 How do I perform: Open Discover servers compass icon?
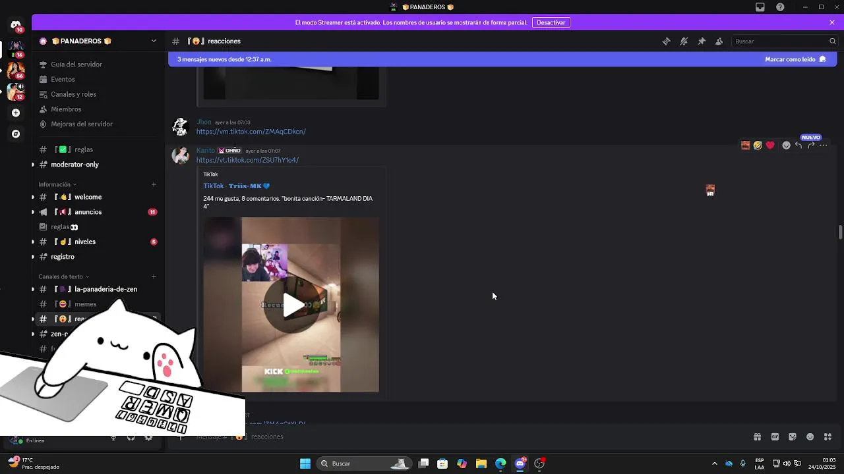coord(16,134)
